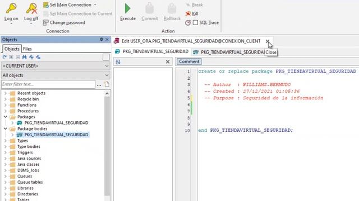Click the Author WILLIAMS.BERMUDO comment line

247,84
